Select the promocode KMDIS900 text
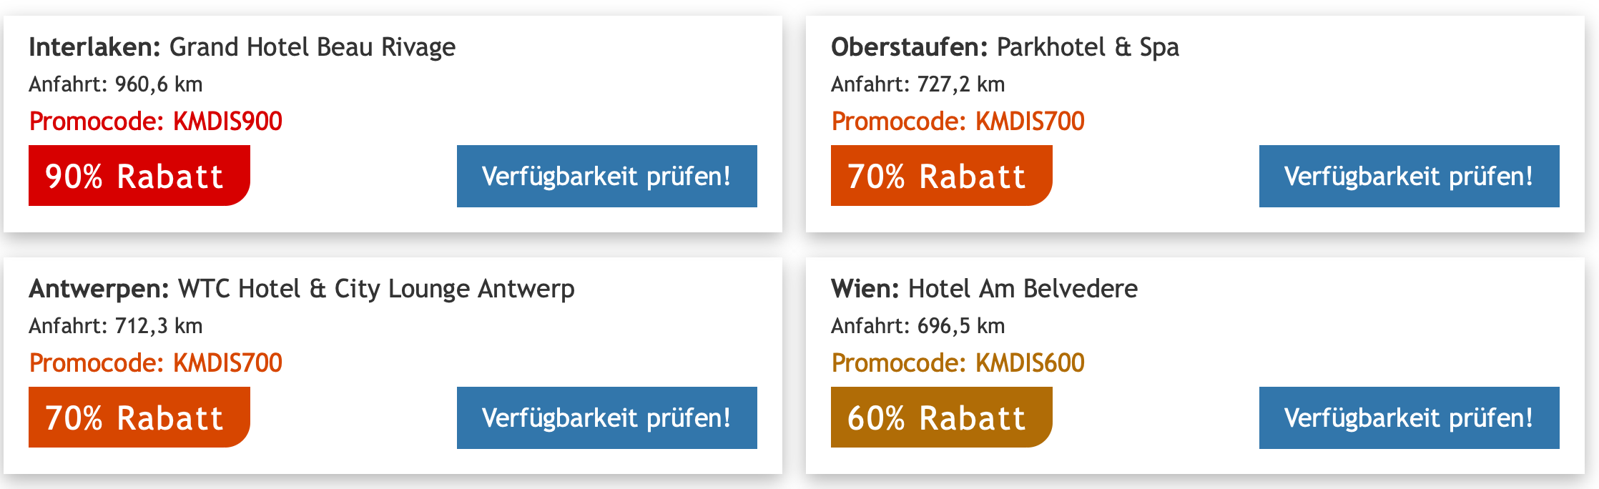1599x489 pixels. click(x=227, y=122)
